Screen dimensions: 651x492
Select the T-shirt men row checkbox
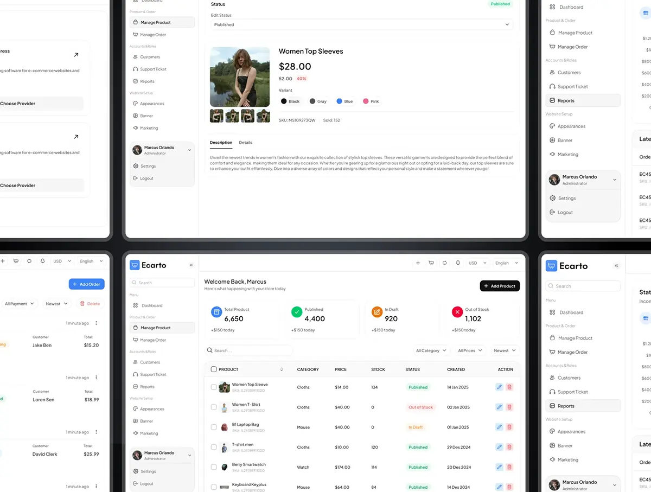[x=213, y=448]
